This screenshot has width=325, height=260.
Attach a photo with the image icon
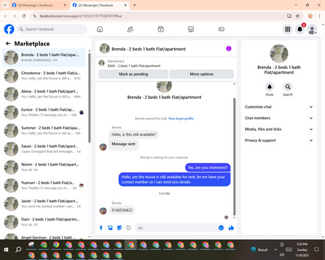[x=110, y=227]
